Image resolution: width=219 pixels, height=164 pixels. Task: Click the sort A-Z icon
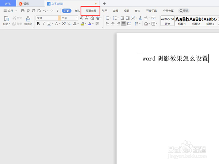(141, 18)
